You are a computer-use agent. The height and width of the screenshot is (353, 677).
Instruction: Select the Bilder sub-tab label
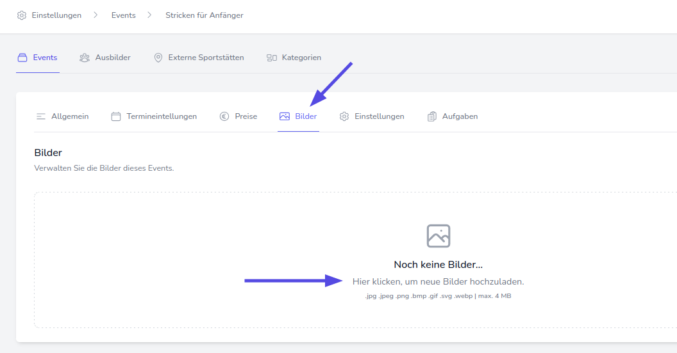pyautogui.click(x=306, y=116)
